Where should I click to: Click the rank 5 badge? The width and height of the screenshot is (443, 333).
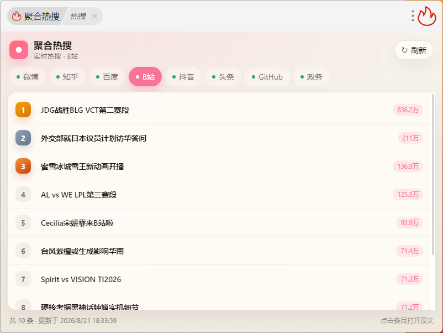click(x=23, y=223)
